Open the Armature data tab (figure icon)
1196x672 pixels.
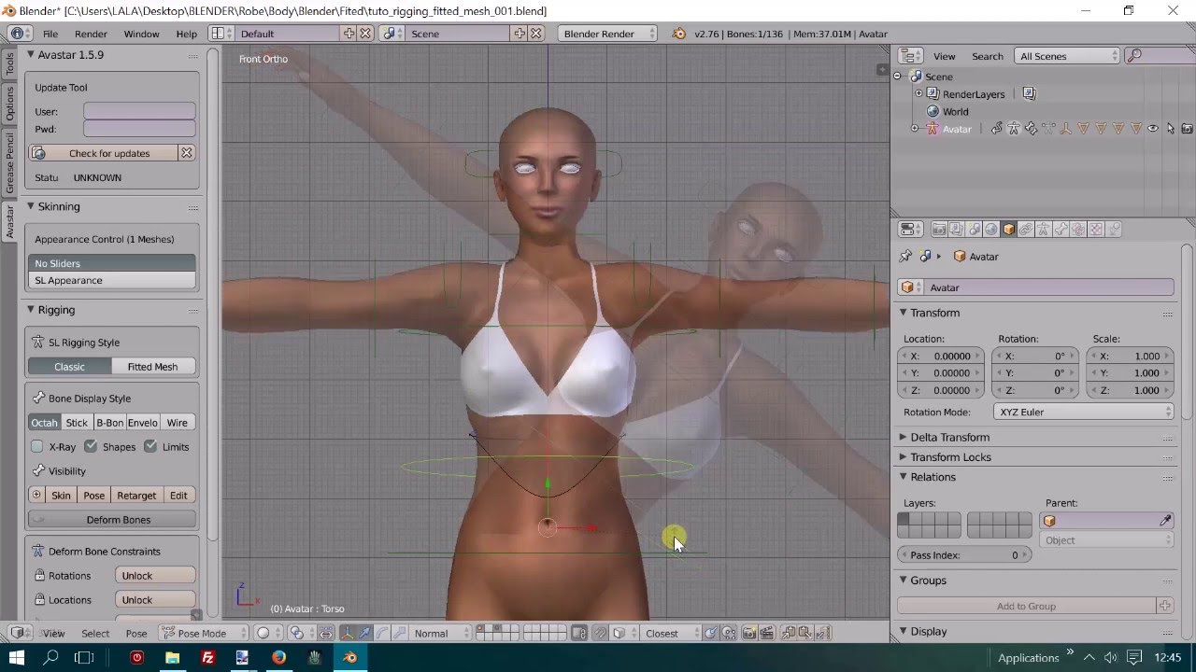point(1043,229)
